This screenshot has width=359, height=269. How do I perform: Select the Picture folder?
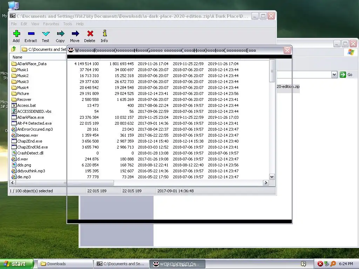[x=20, y=93]
